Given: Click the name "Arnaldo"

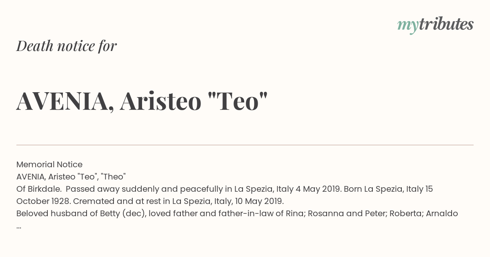Looking at the screenshot, I should click(441, 213).
